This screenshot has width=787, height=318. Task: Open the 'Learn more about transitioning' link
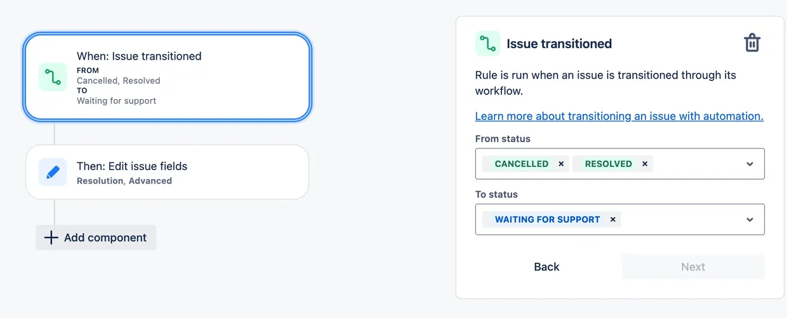click(x=619, y=116)
